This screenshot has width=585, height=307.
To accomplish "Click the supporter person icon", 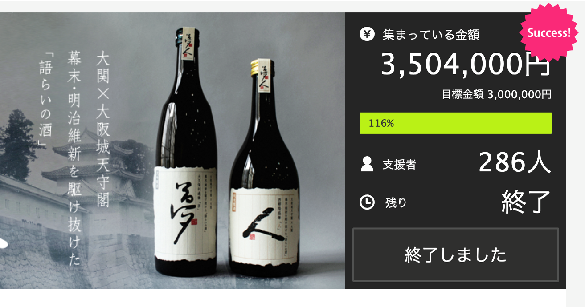I will (367, 164).
